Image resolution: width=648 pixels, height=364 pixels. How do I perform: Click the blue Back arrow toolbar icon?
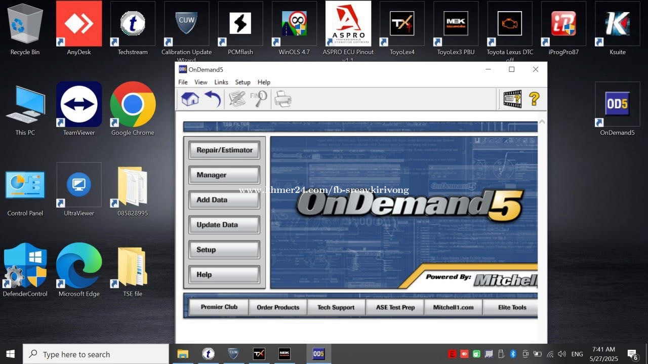(213, 99)
